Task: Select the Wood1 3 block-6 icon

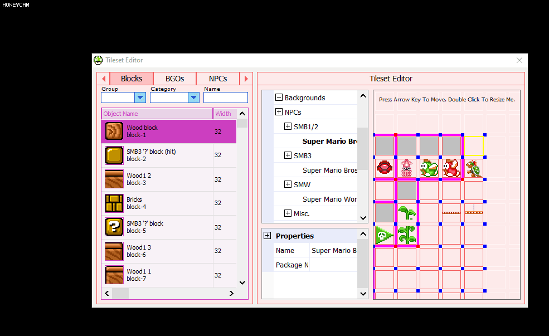Action: [114, 251]
